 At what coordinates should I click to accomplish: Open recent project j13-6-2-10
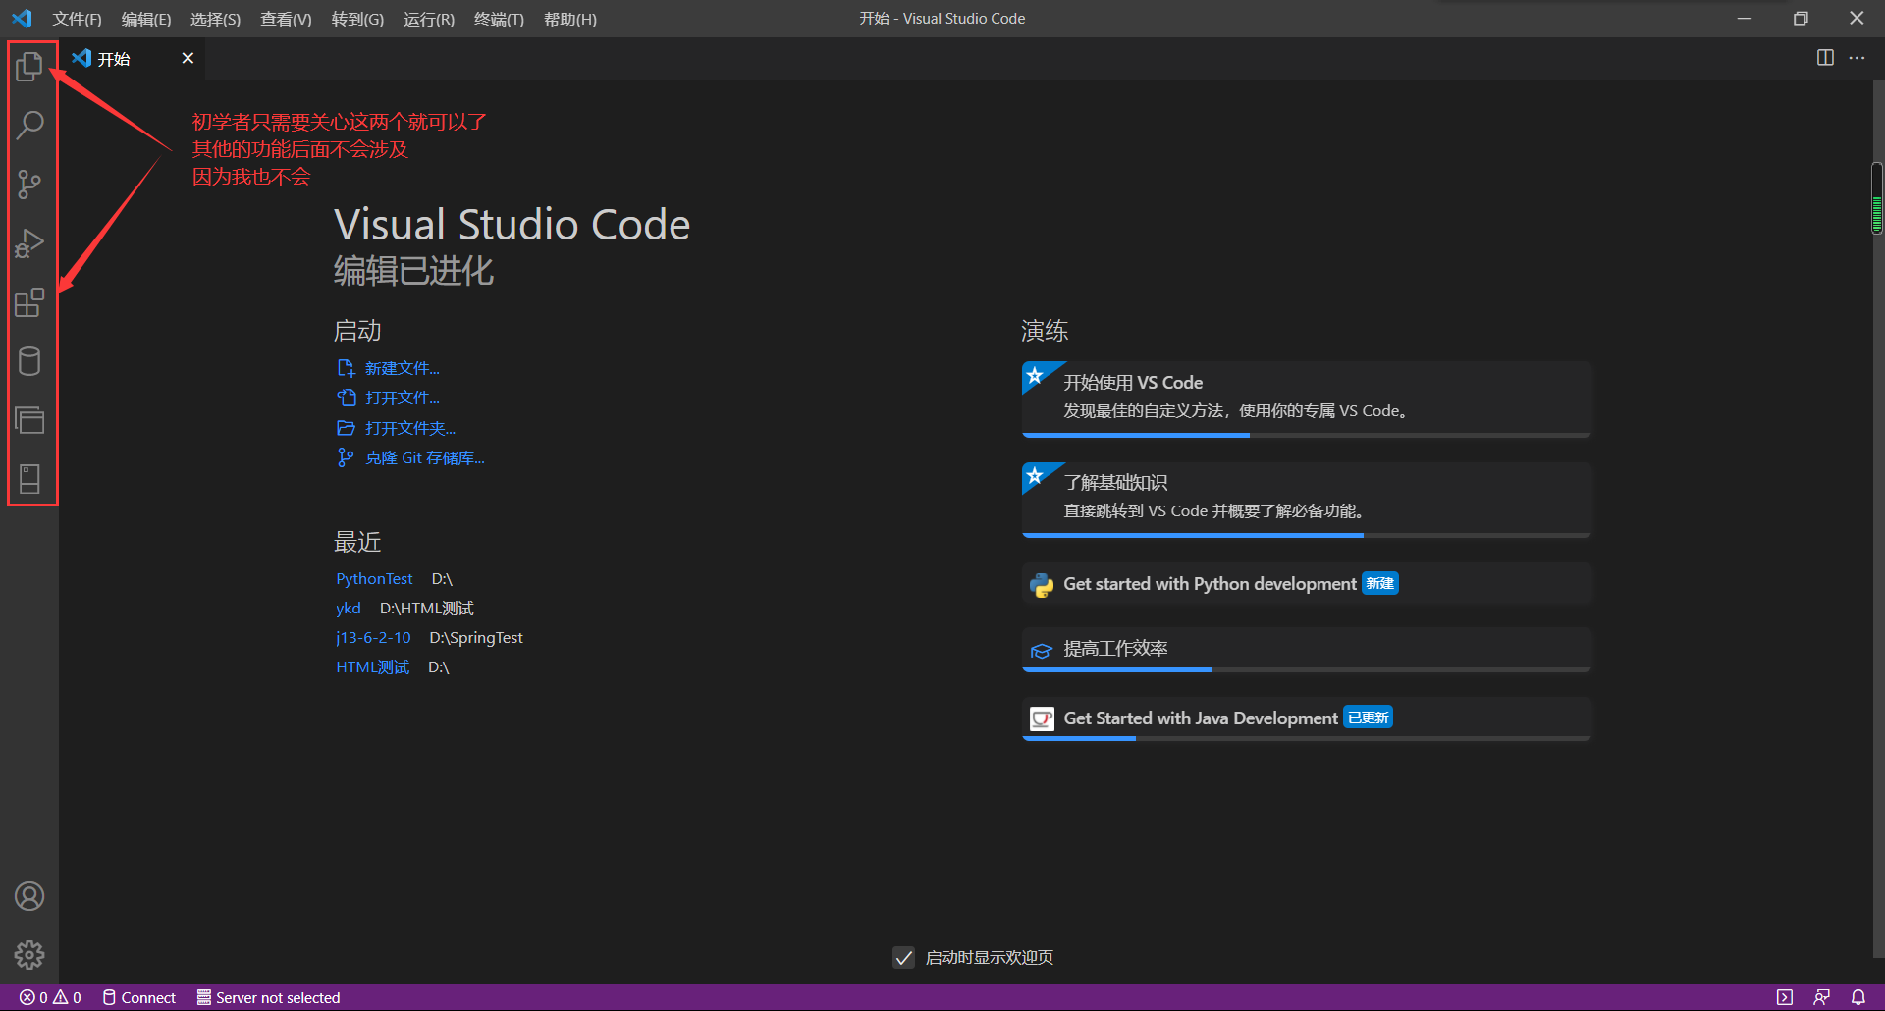(373, 638)
